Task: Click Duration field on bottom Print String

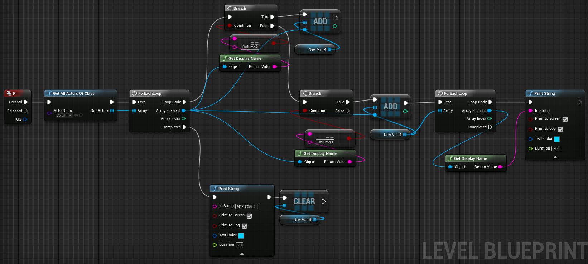Action: pyautogui.click(x=239, y=245)
